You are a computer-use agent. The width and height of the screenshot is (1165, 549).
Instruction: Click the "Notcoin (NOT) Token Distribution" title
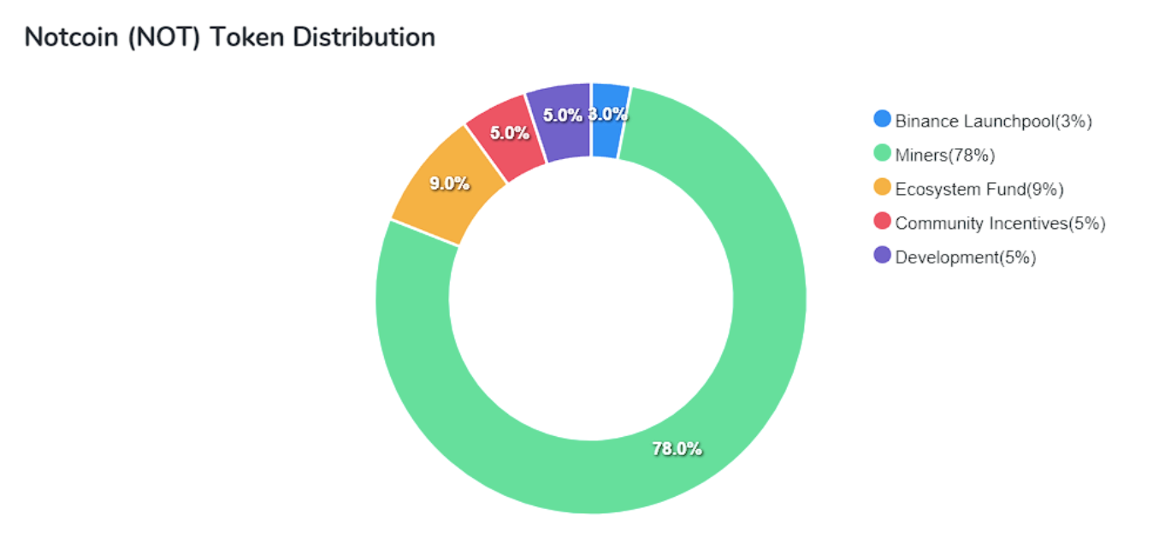pos(229,38)
